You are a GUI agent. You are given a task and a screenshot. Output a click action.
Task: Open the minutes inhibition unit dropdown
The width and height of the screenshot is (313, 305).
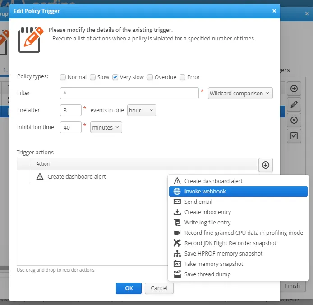pyautogui.click(x=106, y=127)
